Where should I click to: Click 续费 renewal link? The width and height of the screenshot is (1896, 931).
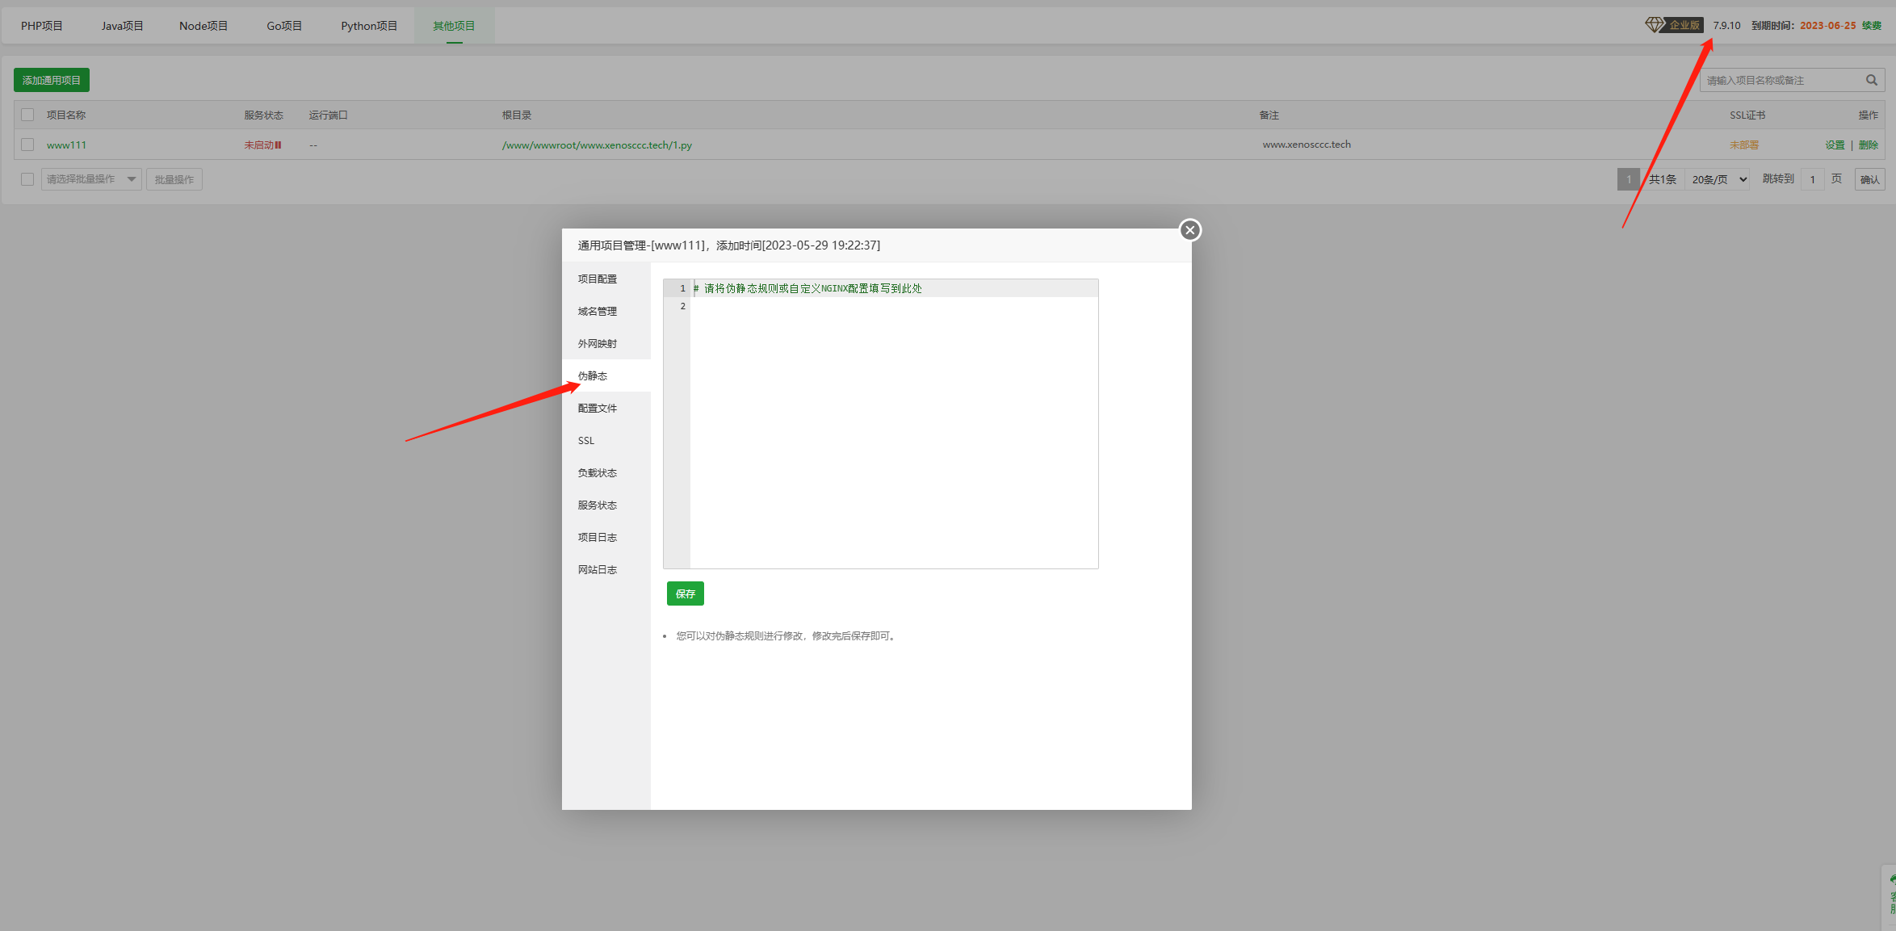[x=1872, y=26]
